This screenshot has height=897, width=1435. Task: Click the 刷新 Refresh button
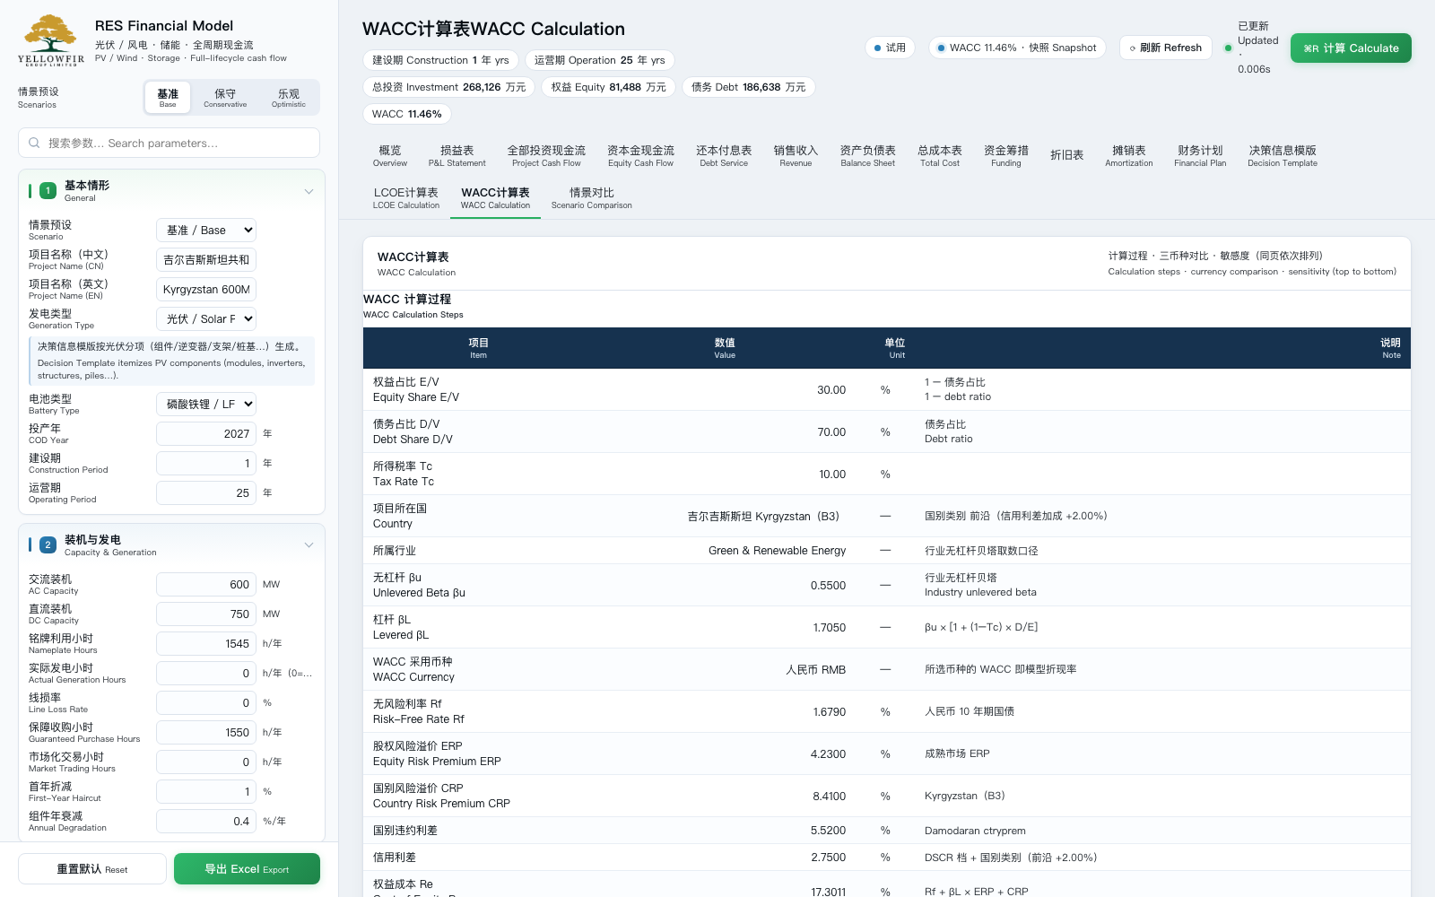pos(1166,48)
